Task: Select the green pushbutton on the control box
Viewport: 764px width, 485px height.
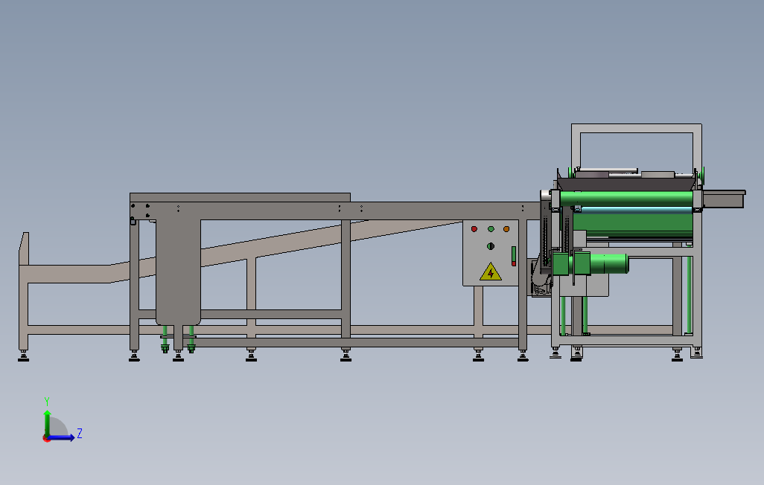Action: tap(491, 229)
